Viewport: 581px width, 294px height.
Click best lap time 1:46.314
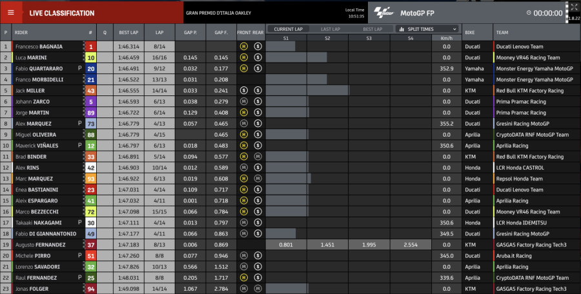pyautogui.click(x=128, y=46)
